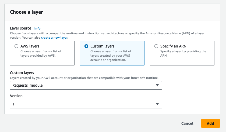The height and width of the screenshot is (132, 226).
Task: Click the 'Custom layers' field label above dropdown
Action: (x=22, y=73)
